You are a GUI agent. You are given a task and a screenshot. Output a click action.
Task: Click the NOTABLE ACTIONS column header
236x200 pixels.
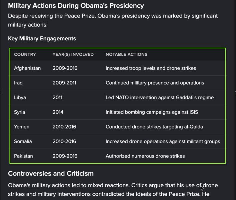tap(126, 54)
